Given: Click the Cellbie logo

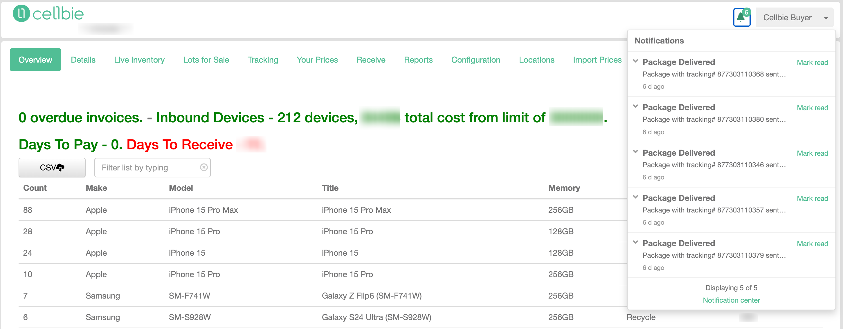Looking at the screenshot, I should (48, 14).
